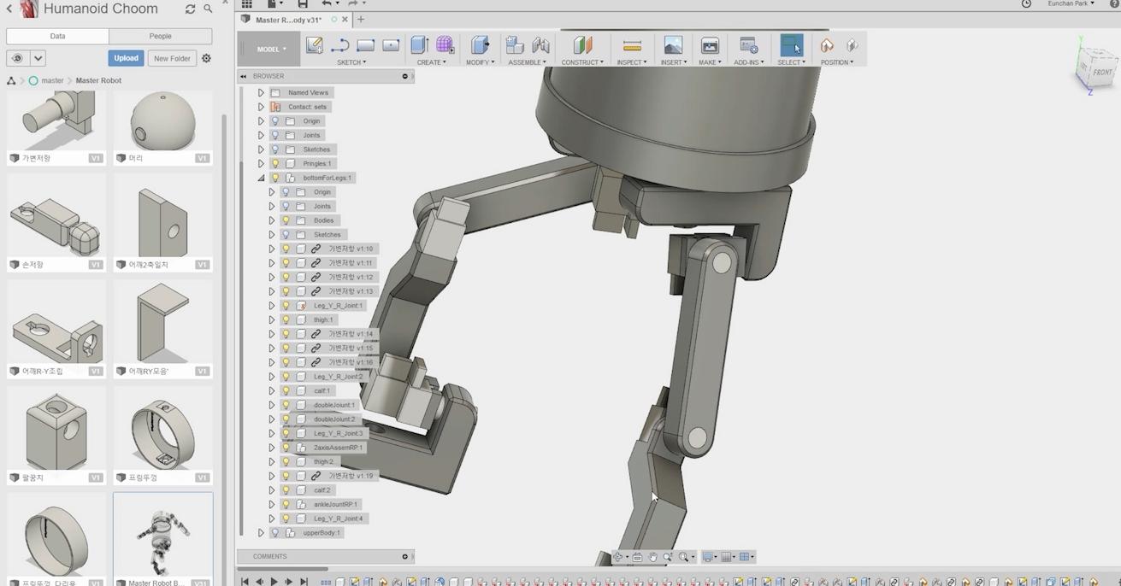Click the job status clock icon

click(x=1026, y=4)
